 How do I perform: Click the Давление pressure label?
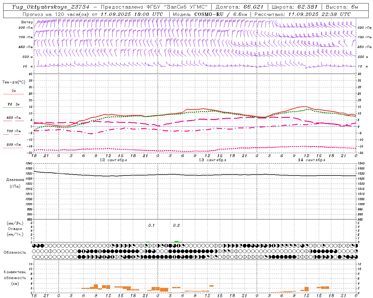15,180
